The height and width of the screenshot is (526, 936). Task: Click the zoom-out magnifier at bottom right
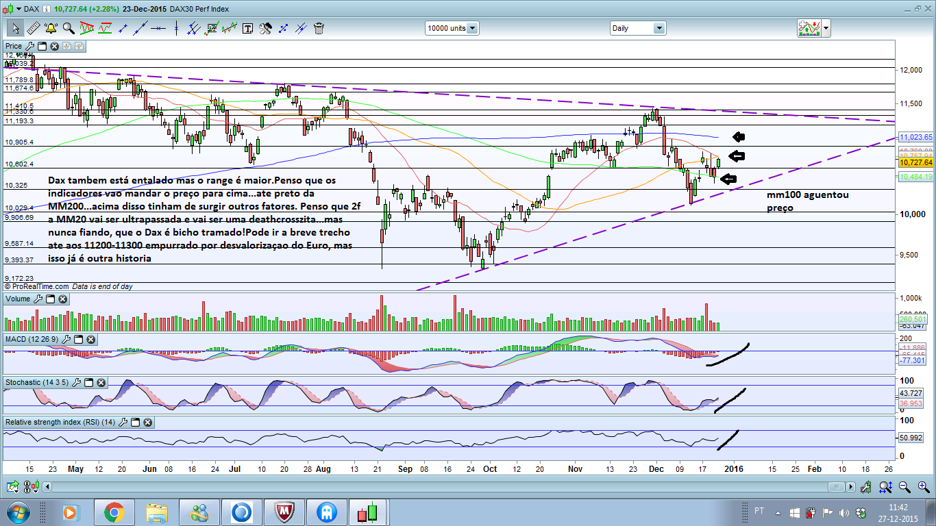pos(904,487)
